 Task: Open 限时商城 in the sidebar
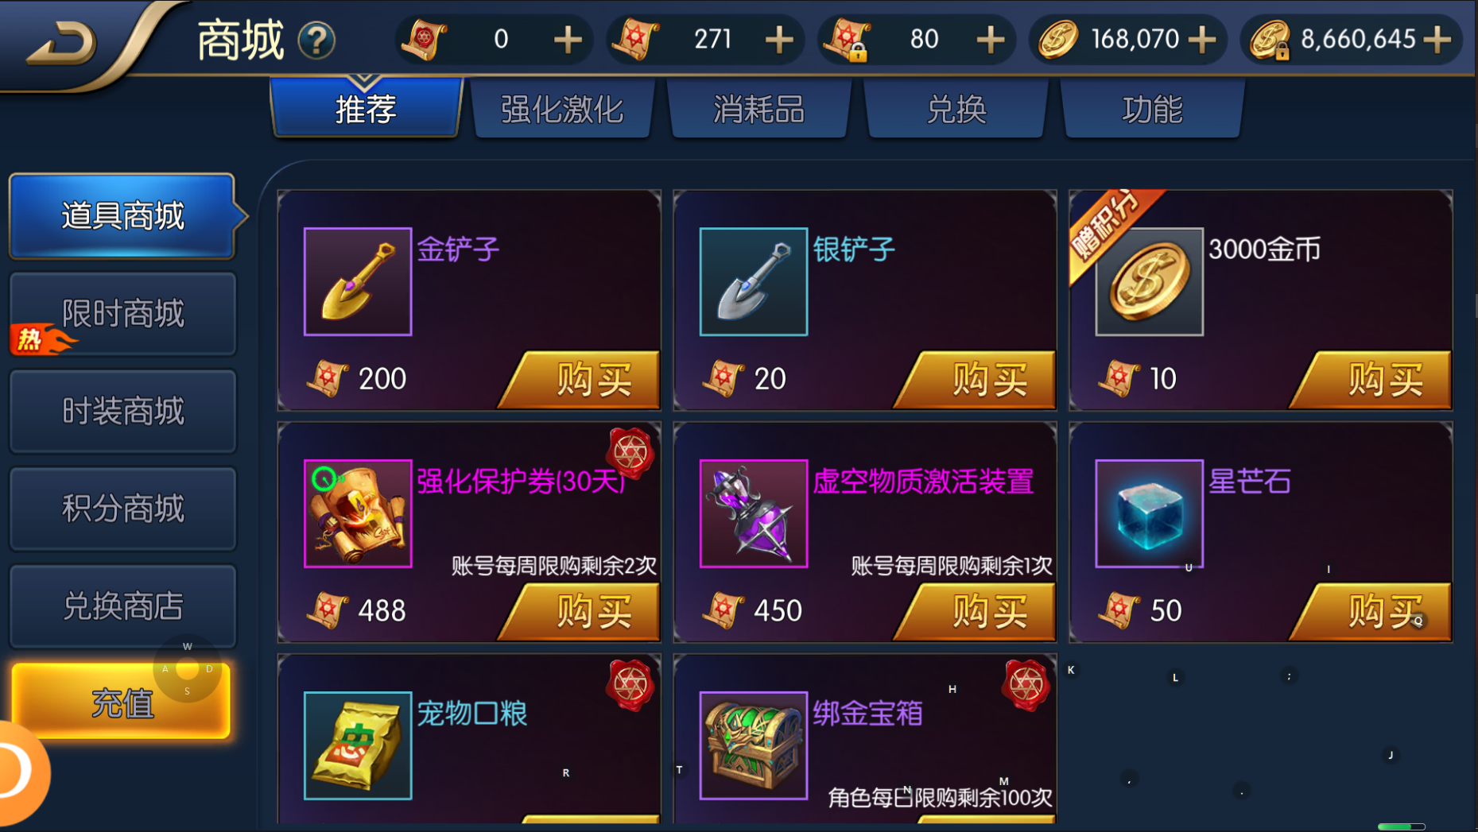coord(122,314)
